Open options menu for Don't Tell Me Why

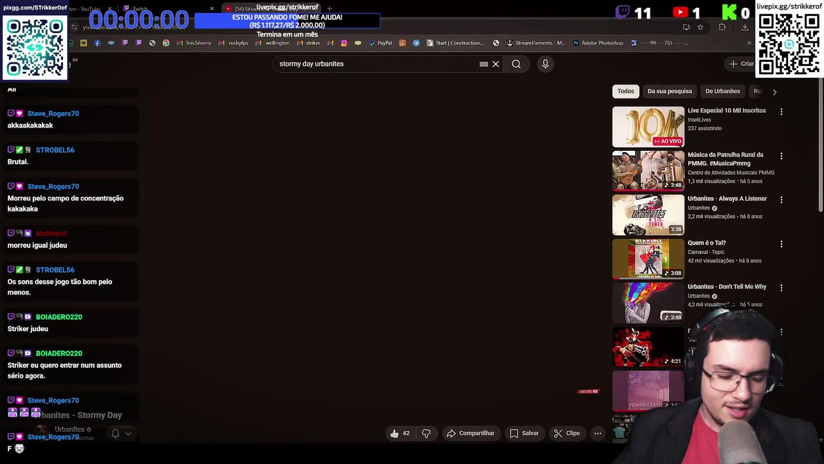pos(782,288)
